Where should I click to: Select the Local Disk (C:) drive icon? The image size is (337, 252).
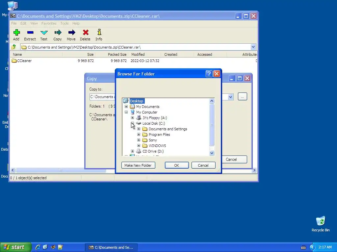point(139,123)
